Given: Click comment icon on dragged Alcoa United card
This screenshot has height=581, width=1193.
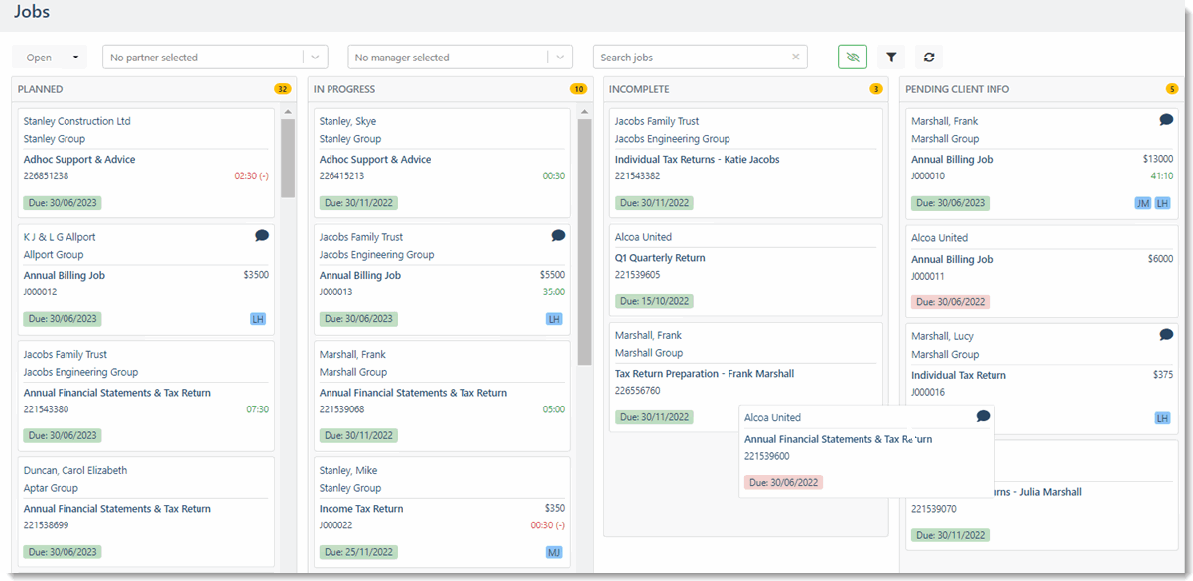Looking at the screenshot, I should 983,416.
